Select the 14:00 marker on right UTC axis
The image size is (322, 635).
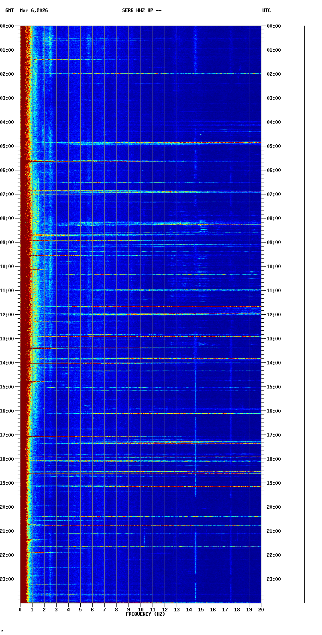click(x=274, y=363)
